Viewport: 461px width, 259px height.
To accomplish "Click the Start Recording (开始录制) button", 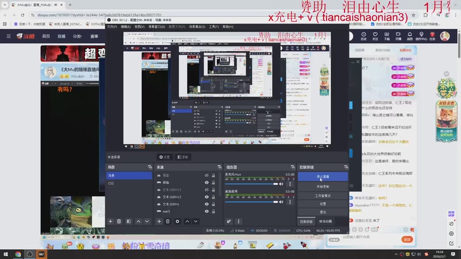I will [323, 186].
